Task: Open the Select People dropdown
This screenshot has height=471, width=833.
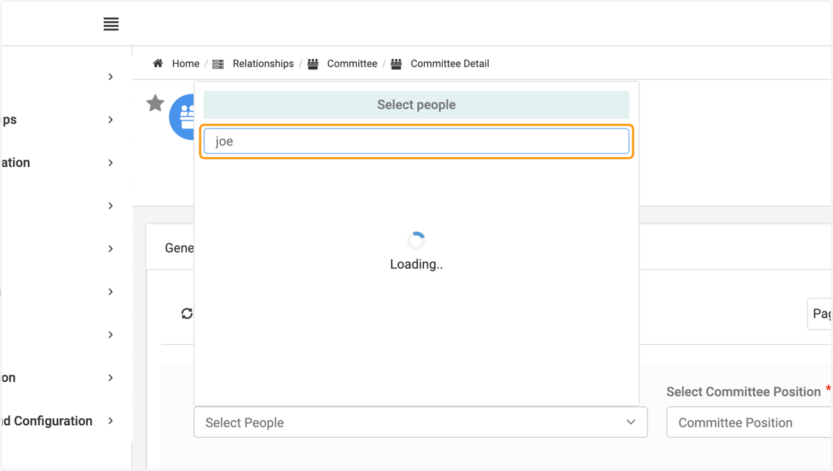Action: click(421, 422)
